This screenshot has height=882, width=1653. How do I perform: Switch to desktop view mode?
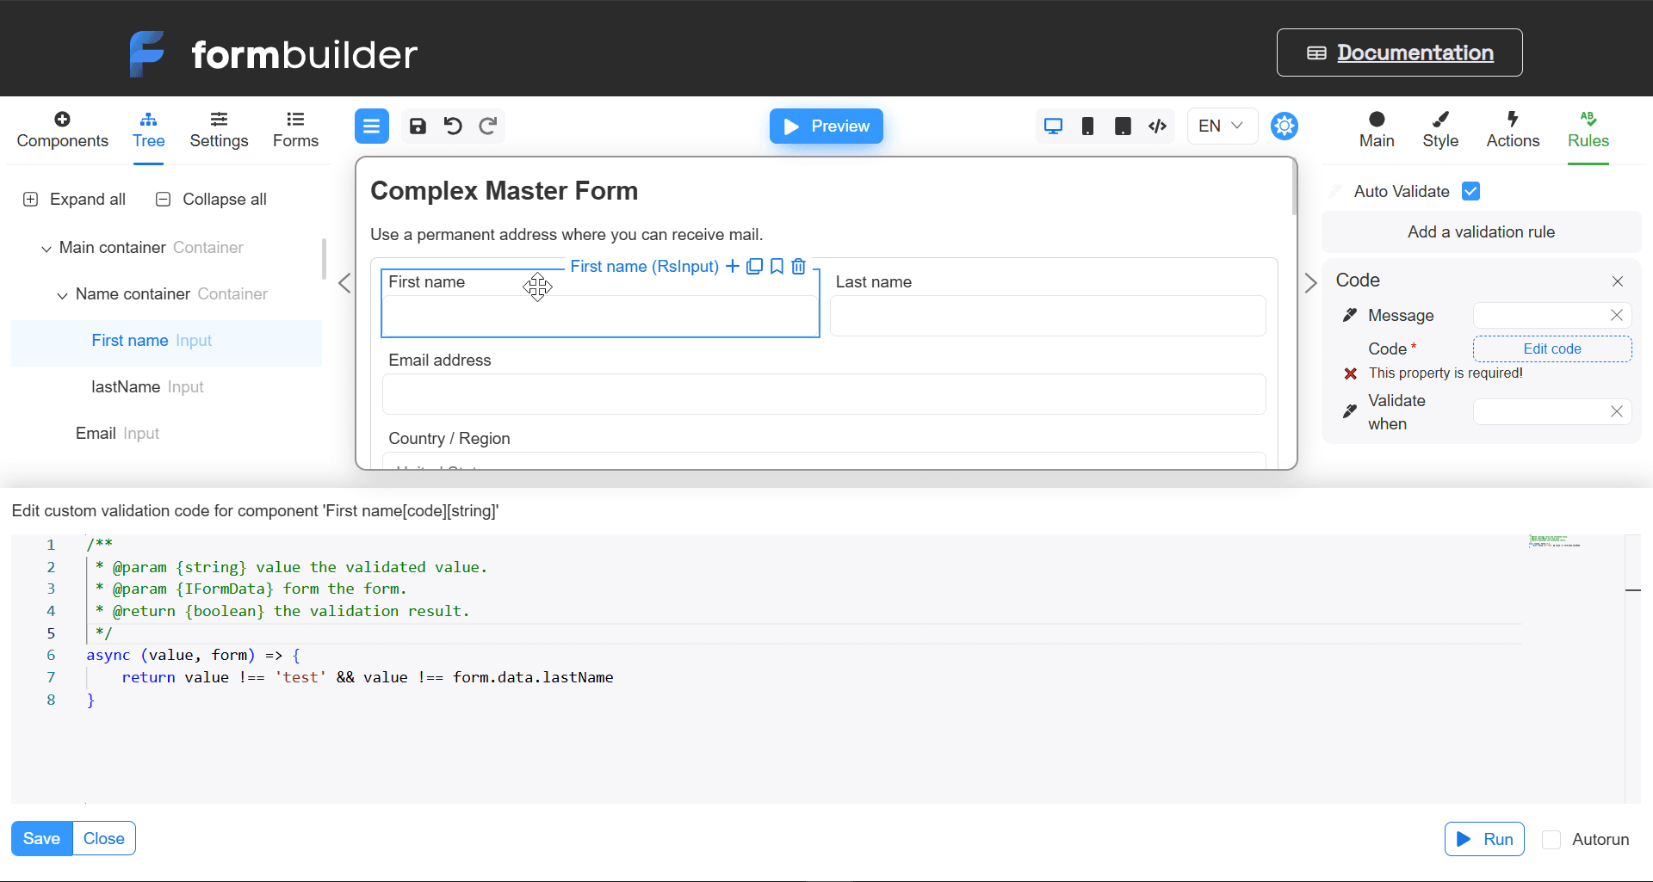(1053, 126)
